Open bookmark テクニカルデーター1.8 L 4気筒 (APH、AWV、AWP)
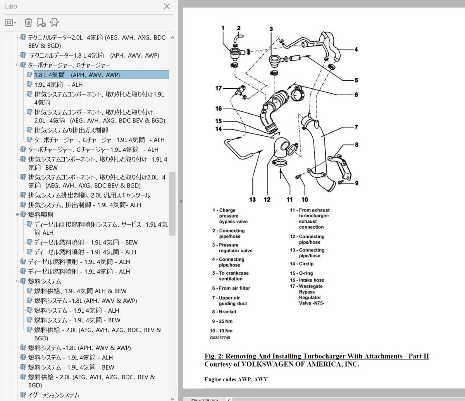Image resolution: width=465 pixels, height=401 pixels. (94, 55)
